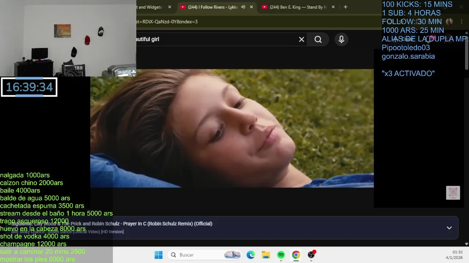
Task: Click the "x3 ACTIVADO" overlay text
Action: 408,73
